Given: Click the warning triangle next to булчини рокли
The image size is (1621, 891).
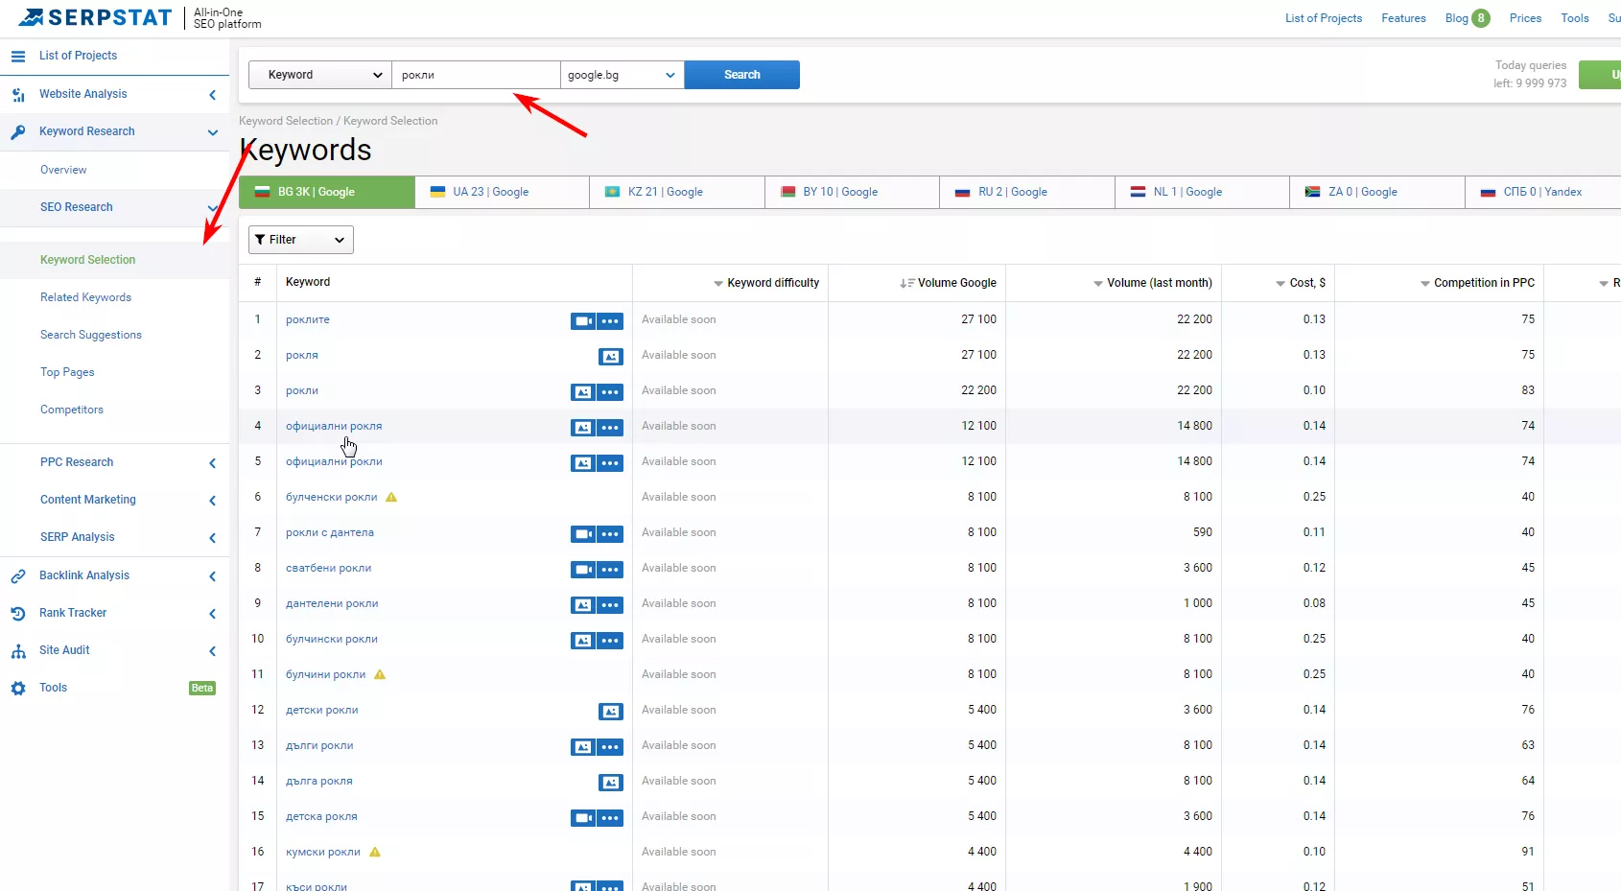Looking at the screenshot, I should [380, 674].
